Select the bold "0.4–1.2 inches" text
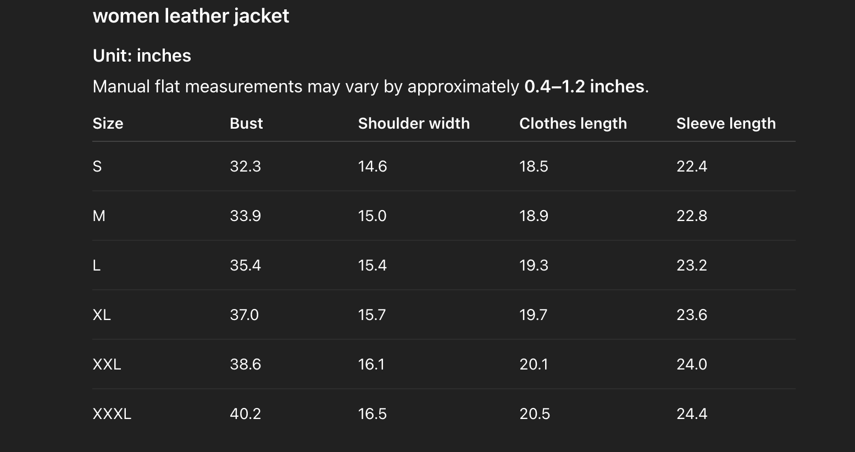 point(584,86)
